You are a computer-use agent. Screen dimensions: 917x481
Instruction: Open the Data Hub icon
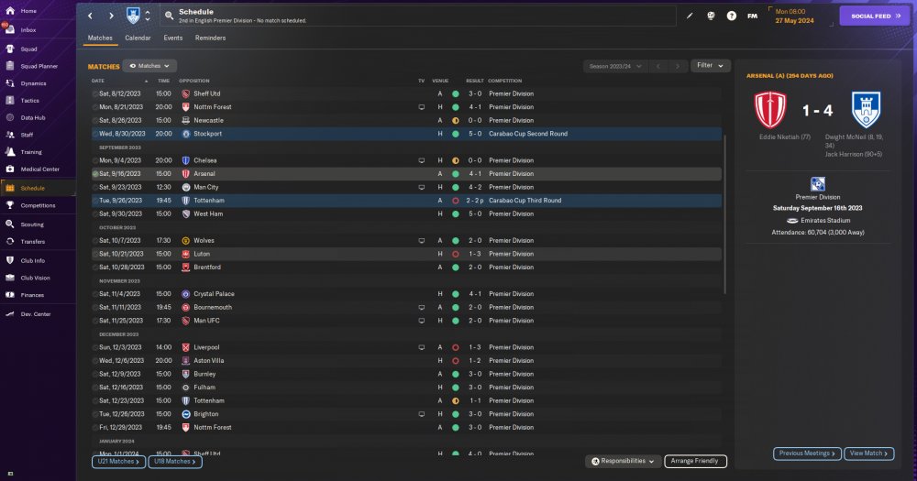(10, 117)
